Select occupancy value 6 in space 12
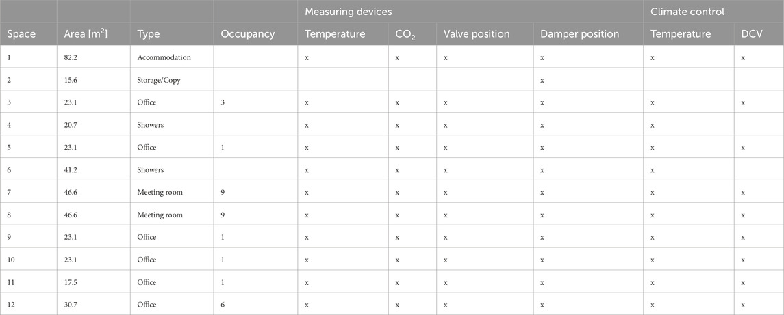 pyautogui.click(x=223, y=305)
